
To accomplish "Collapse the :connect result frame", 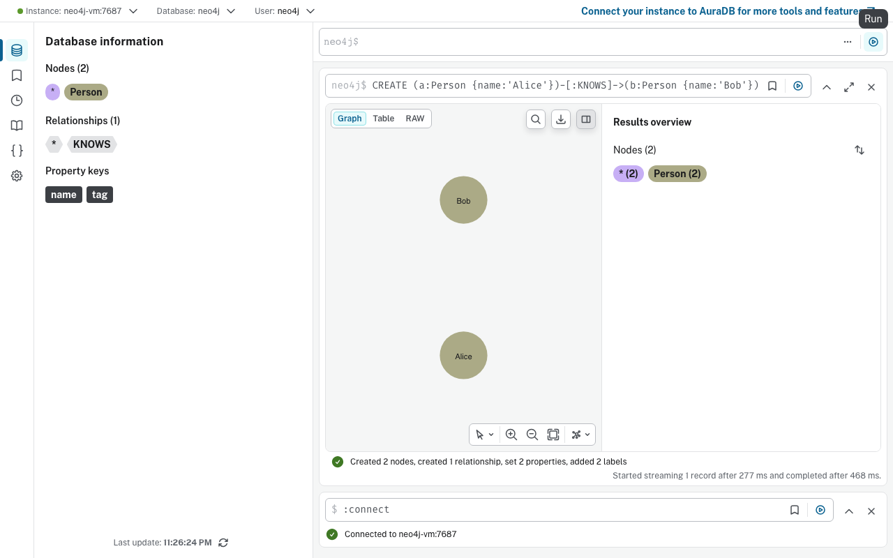I will point(849,511).
